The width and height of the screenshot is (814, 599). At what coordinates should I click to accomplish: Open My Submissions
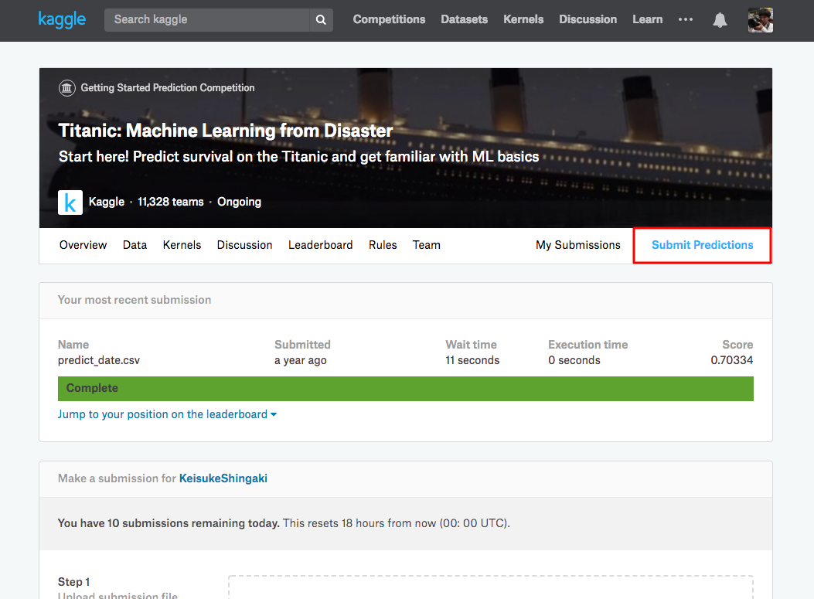click(x=577, y=245)
